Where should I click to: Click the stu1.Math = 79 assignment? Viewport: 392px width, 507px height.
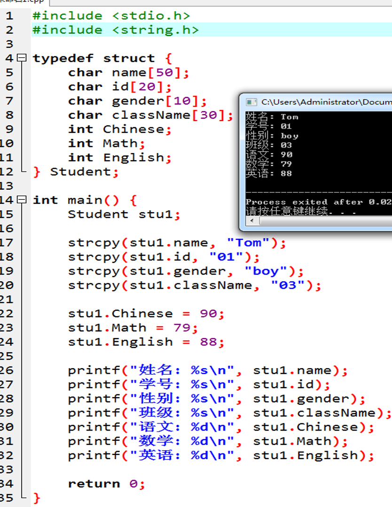coord(133,328)
